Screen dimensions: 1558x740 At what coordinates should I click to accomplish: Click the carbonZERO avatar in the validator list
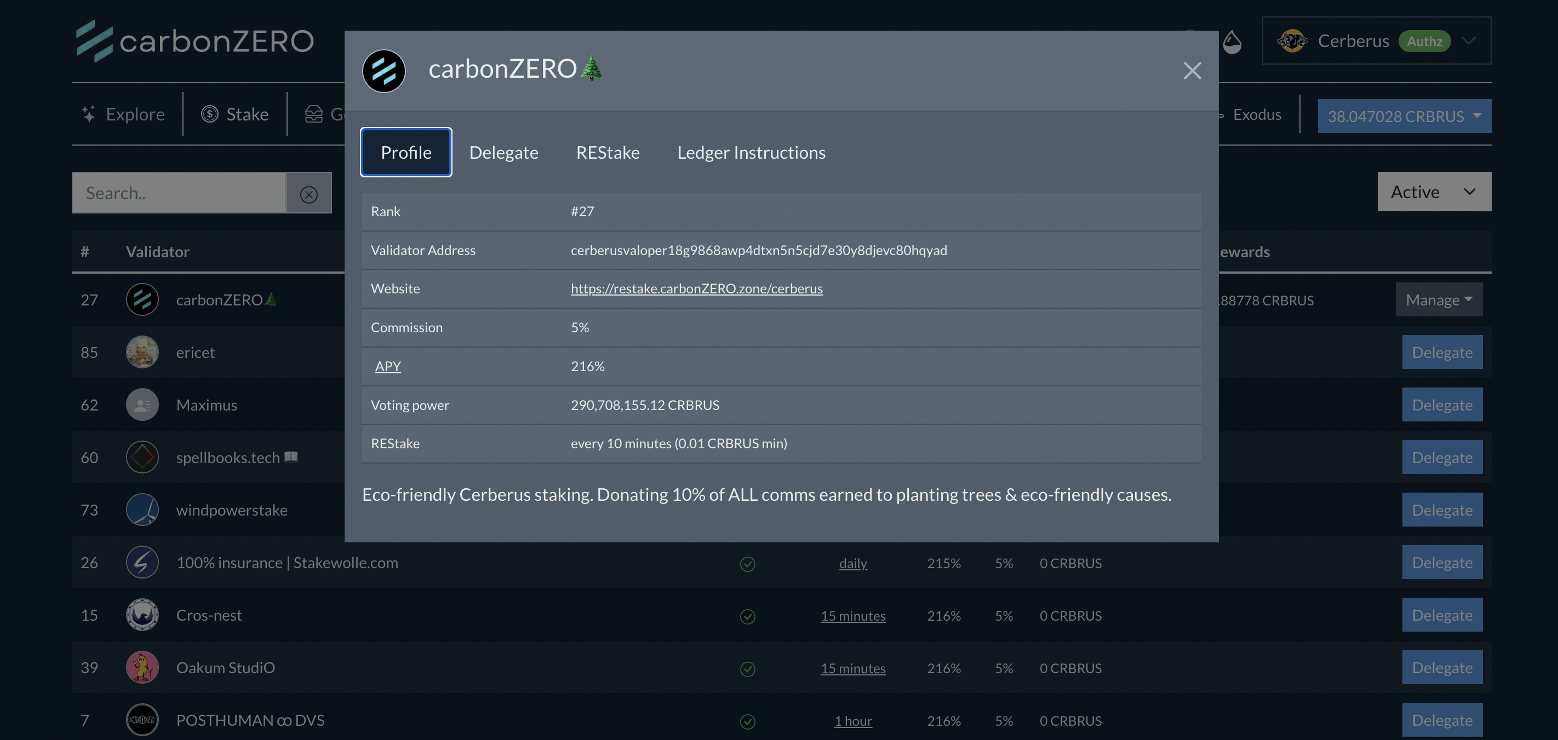(142, 299)
